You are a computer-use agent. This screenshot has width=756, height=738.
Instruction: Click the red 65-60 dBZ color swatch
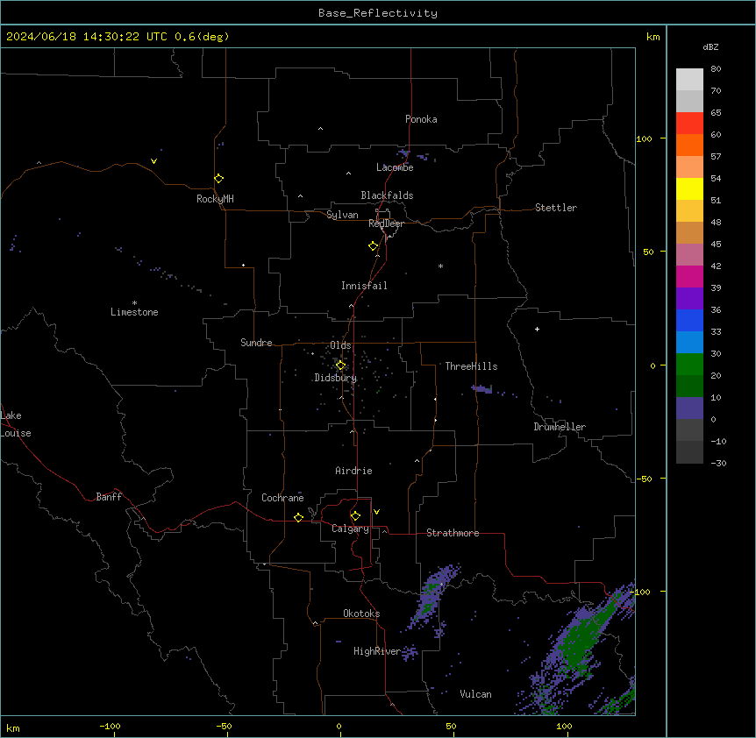689,124
